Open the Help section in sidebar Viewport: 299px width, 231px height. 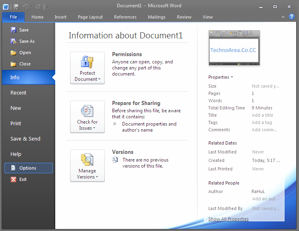[16, 154]
